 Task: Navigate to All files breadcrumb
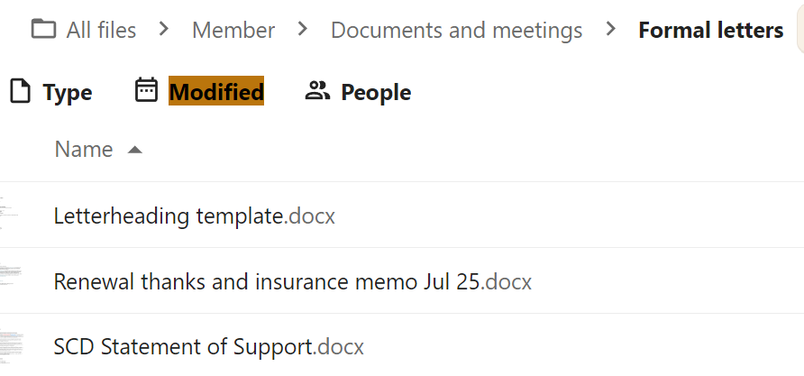[x=101, y=30]
